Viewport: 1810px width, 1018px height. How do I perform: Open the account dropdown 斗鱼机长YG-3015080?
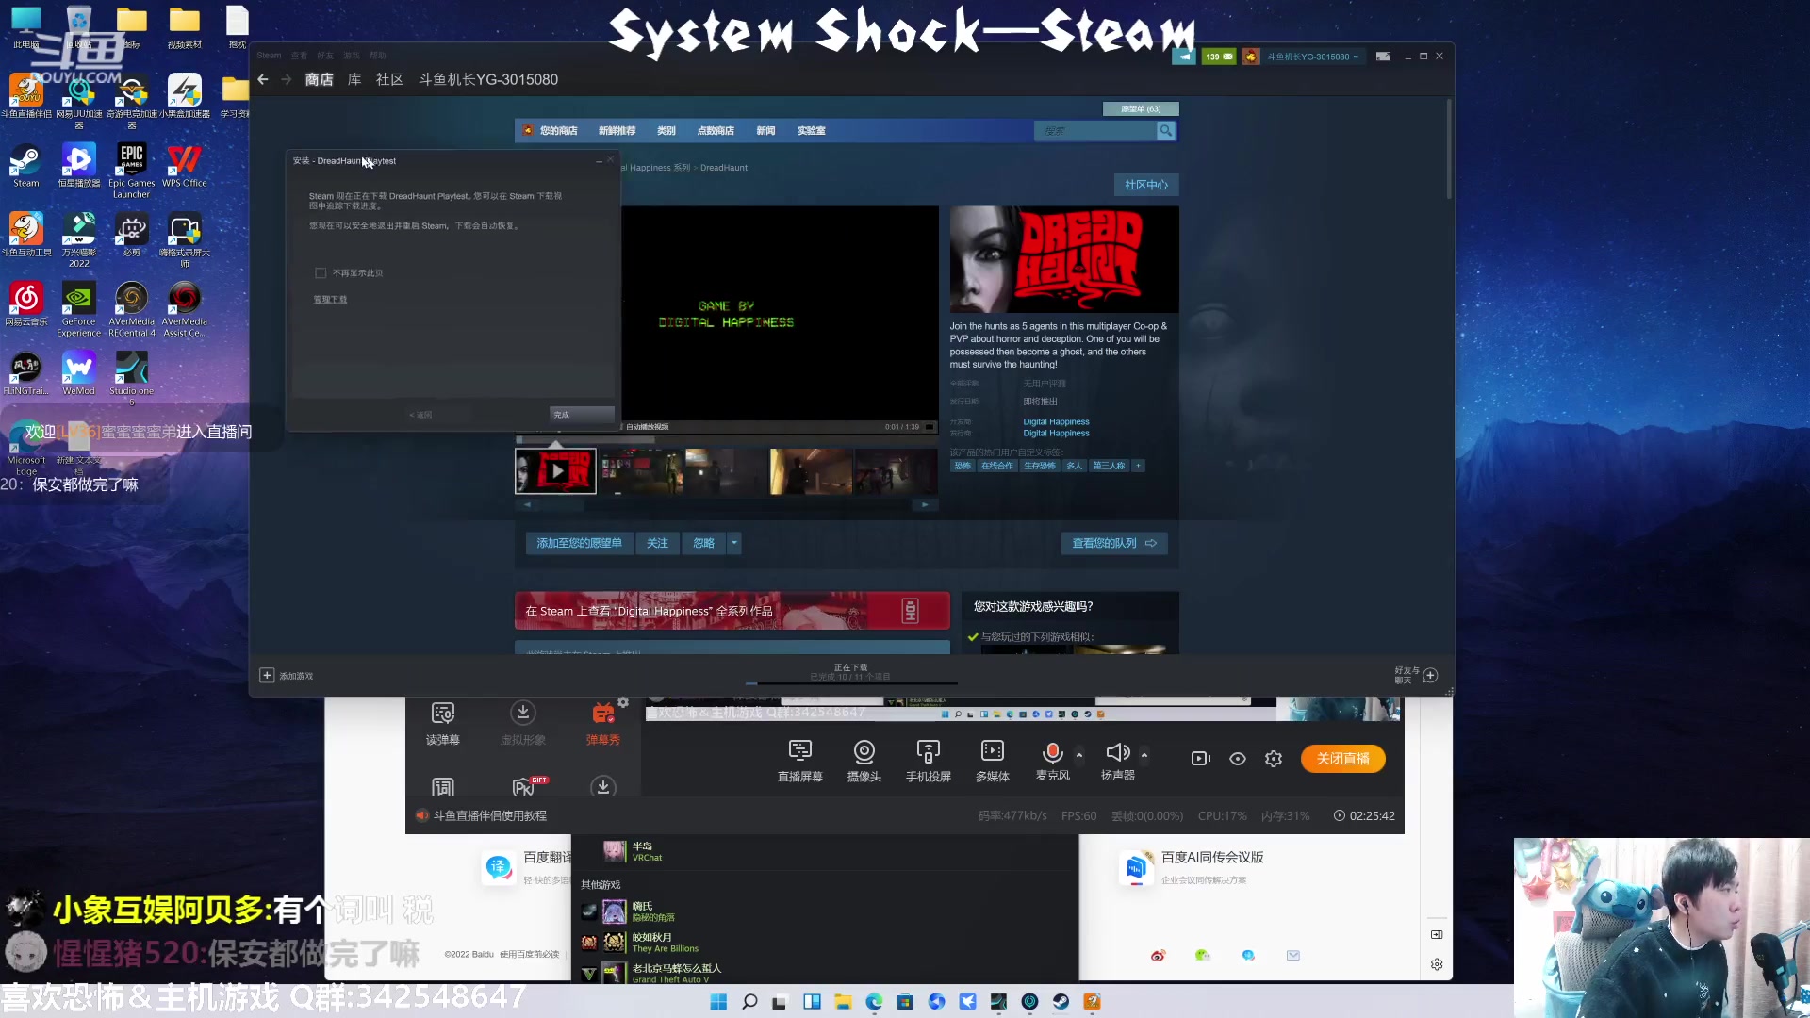pos(1312,57)
